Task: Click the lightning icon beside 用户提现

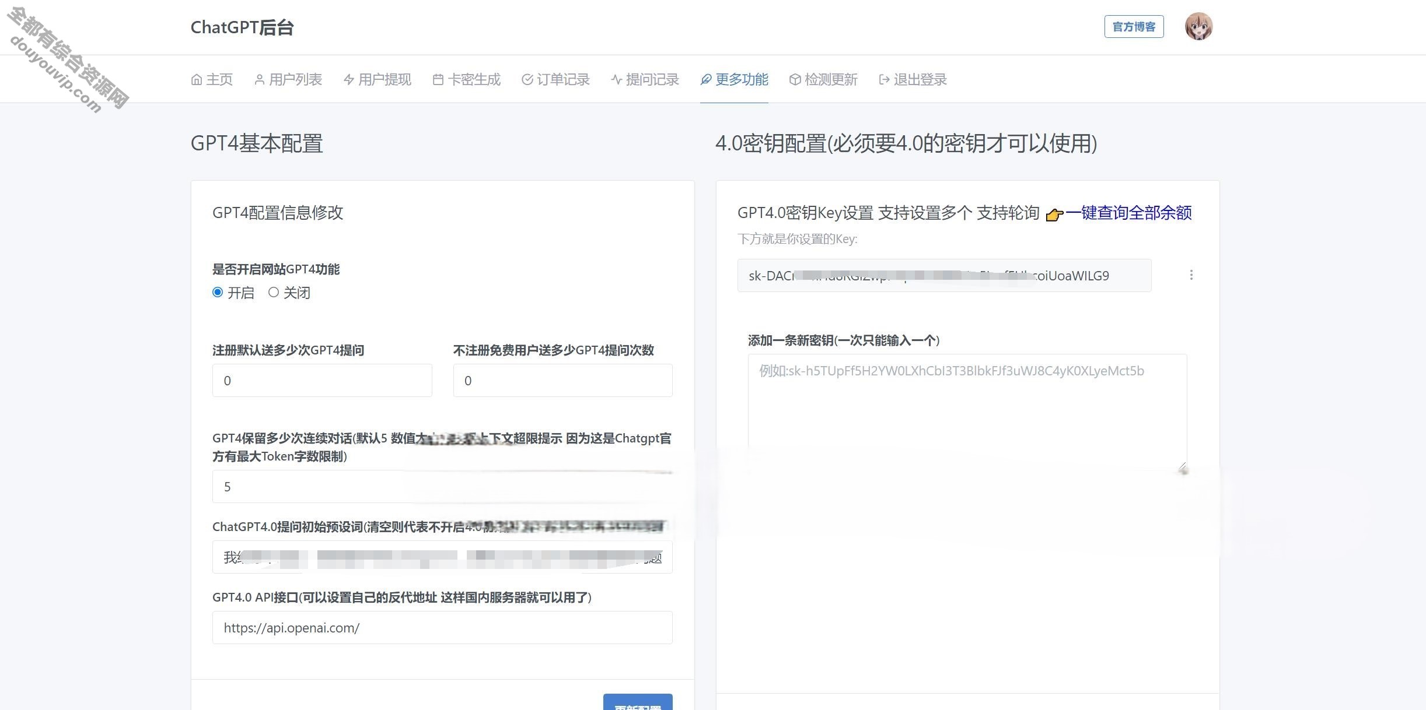Action: [349, 80]
